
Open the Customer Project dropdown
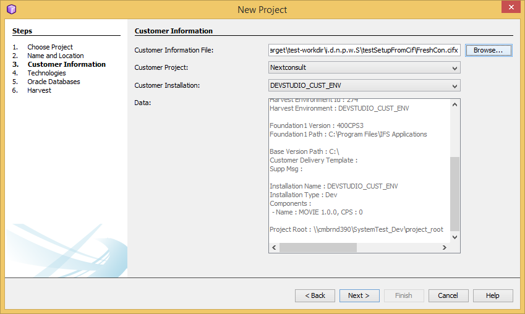[364, 67]
